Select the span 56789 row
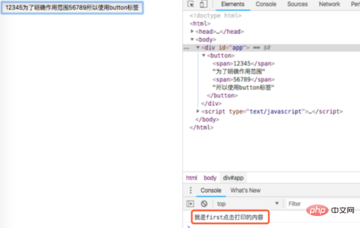The width and height of the screenshot is (360, 228). 244,79
